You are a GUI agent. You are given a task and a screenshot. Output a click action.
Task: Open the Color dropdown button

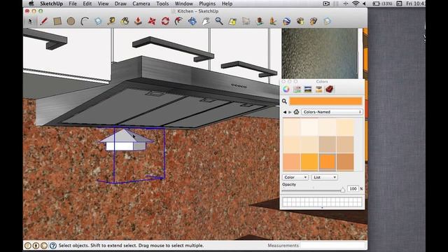point(295,177)
